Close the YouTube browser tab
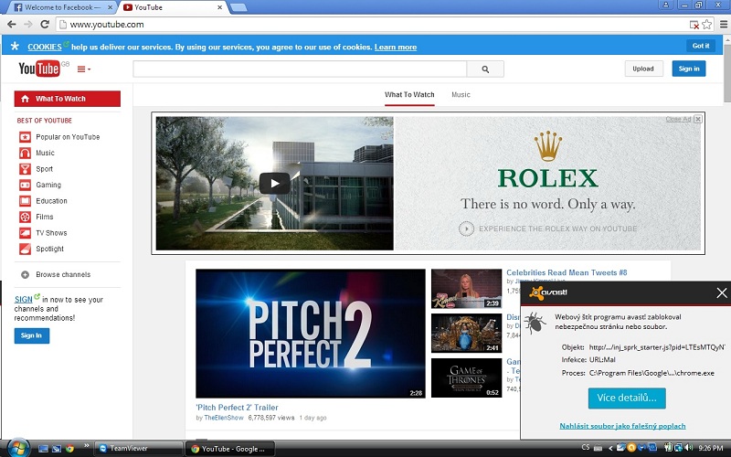The image size is (731, 457). click(x=219, y=7)
